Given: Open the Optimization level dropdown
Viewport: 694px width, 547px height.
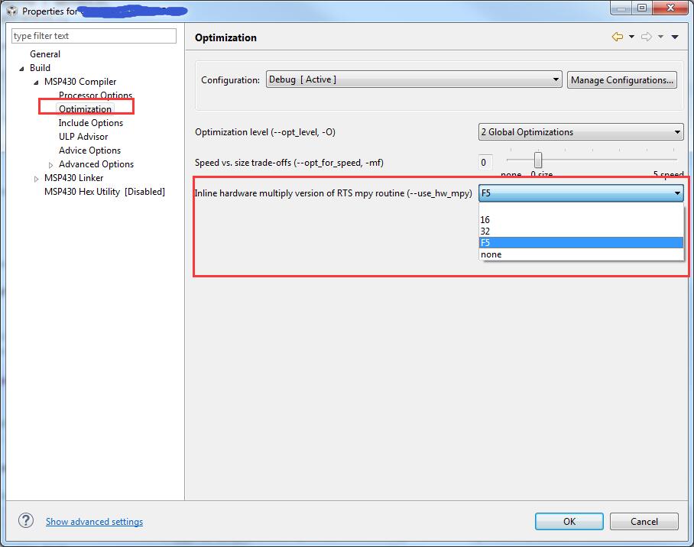Looking at the screenshot, I should pyautogui.click(x=581, y=132).
